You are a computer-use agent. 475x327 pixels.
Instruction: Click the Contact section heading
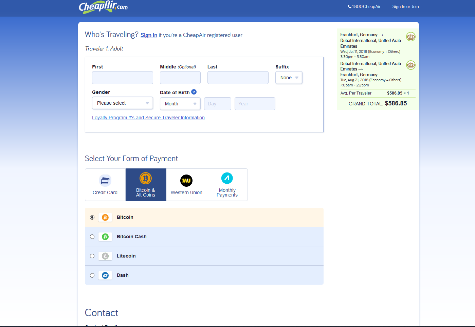coord(102,313)
